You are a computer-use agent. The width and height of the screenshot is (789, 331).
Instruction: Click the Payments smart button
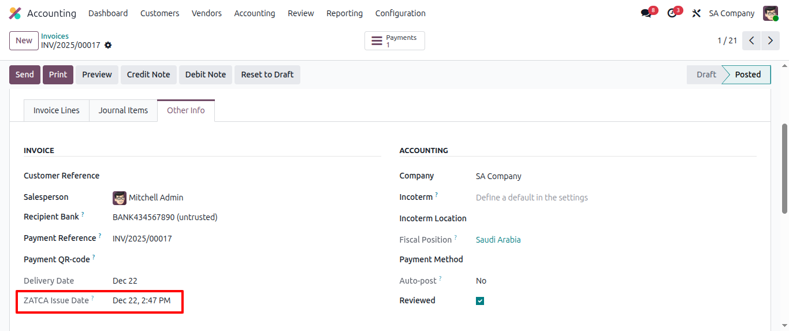coord(394,41)
